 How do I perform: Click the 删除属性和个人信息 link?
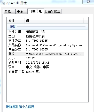tap(20, 107)
